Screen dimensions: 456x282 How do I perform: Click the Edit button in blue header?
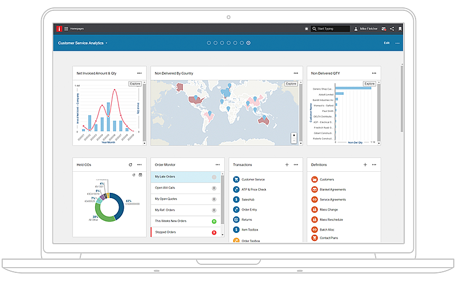(386, 43)
